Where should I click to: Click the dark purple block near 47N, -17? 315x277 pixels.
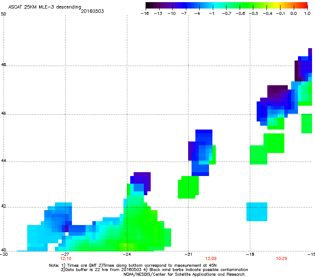(x=278, y=90)
